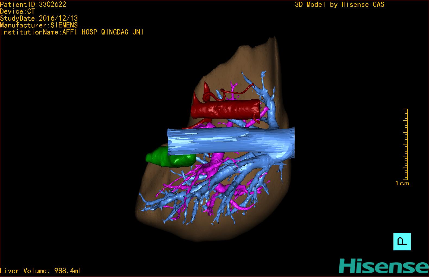
Task: Click the "3D Model by Hisense CAS" label
Action: point(340,5)
